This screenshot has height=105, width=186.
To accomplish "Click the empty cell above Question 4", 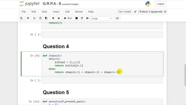I will (x=102, y=34).
